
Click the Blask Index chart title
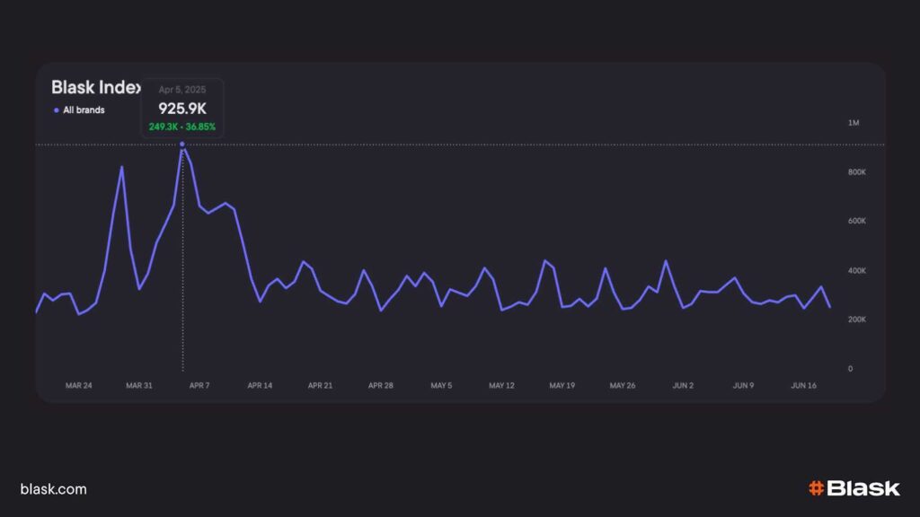[96, 87]
